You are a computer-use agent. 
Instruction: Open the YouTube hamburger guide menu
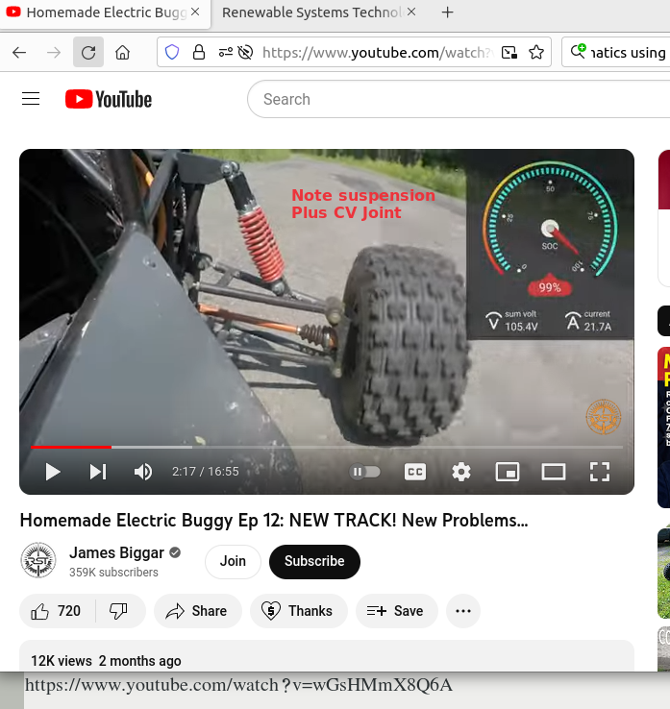pyautogui.click(x=31, y=99)
